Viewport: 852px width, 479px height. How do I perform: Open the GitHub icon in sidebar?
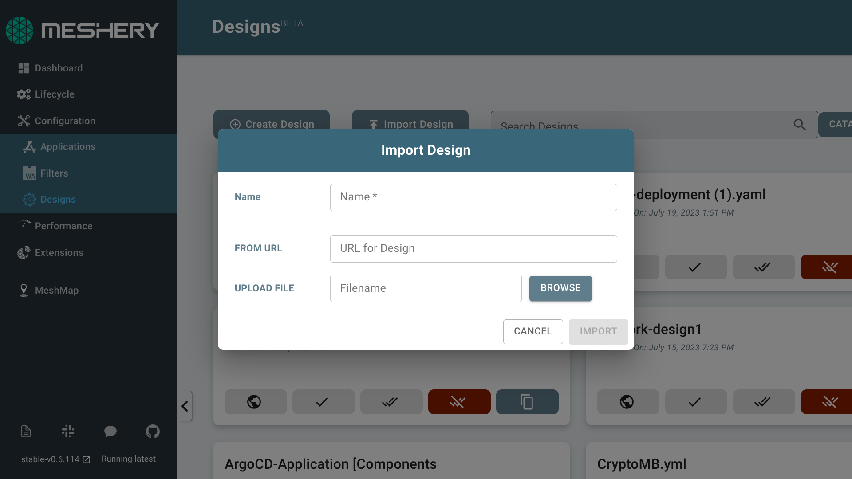[153, 431]
